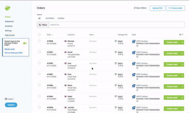
Task: Click the USPS logo for Amy's order
Action: click(134, 64)
